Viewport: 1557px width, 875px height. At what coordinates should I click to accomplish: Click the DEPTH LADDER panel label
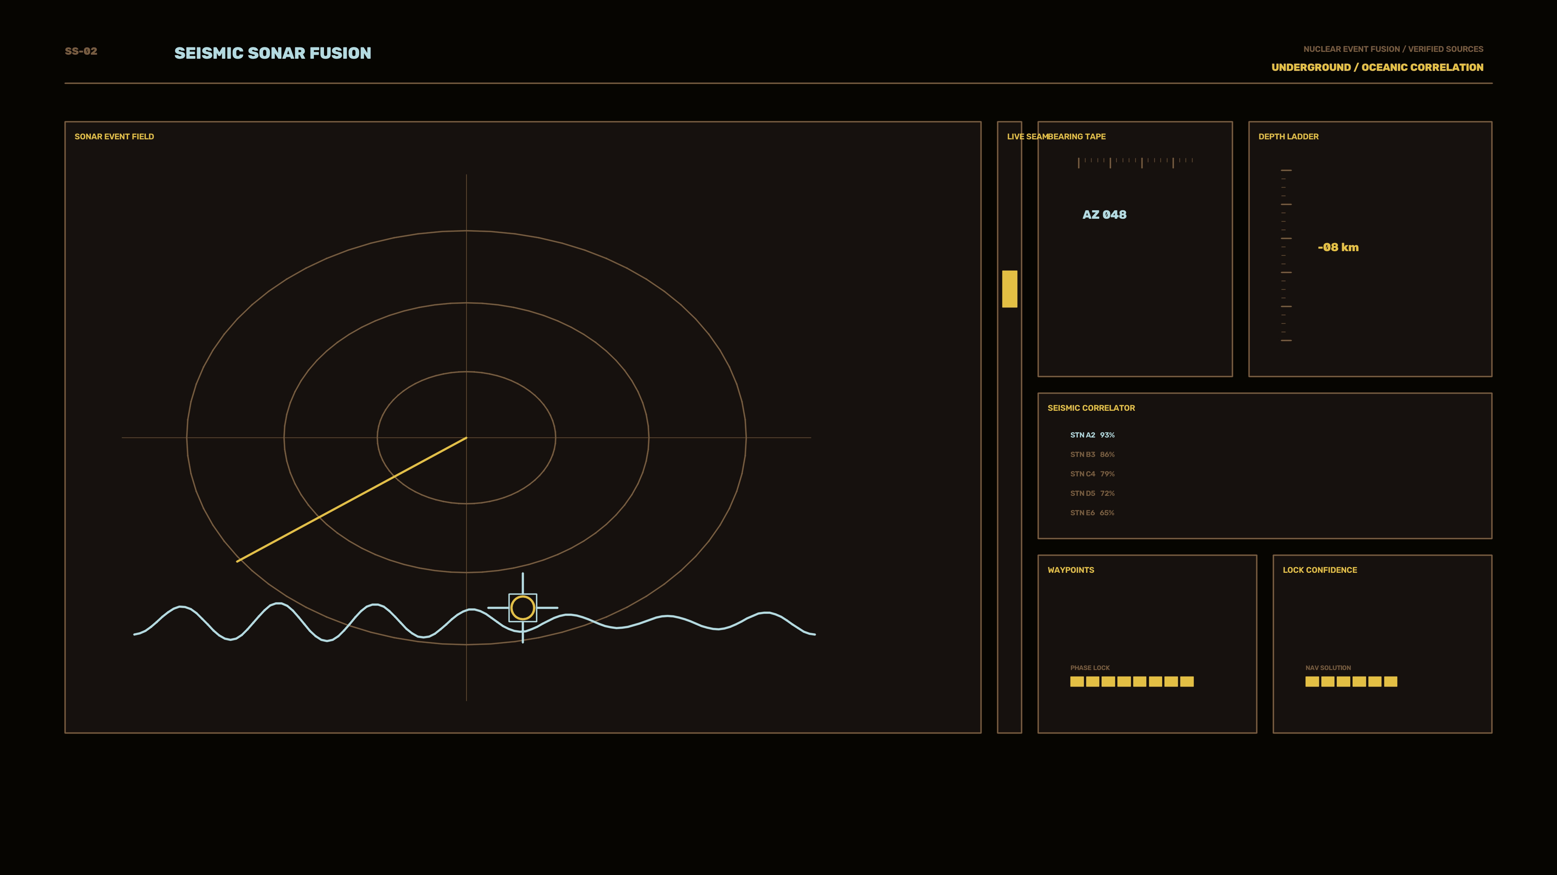[1288, 137]
